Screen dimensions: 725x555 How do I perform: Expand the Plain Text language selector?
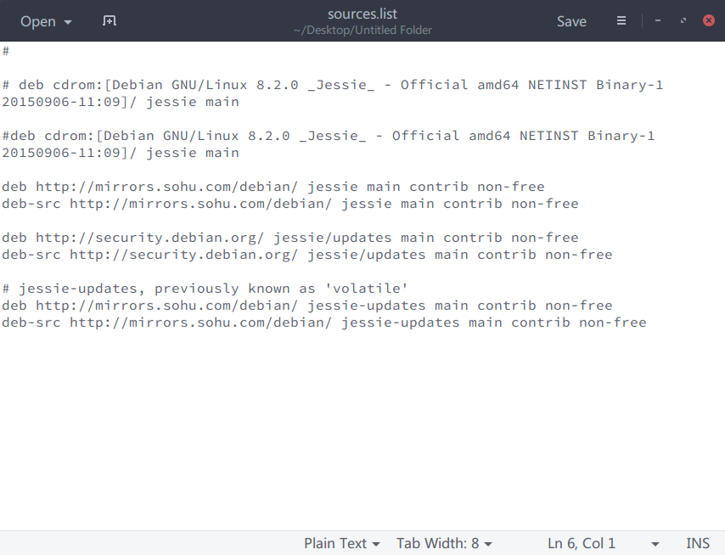pos(342,543)
